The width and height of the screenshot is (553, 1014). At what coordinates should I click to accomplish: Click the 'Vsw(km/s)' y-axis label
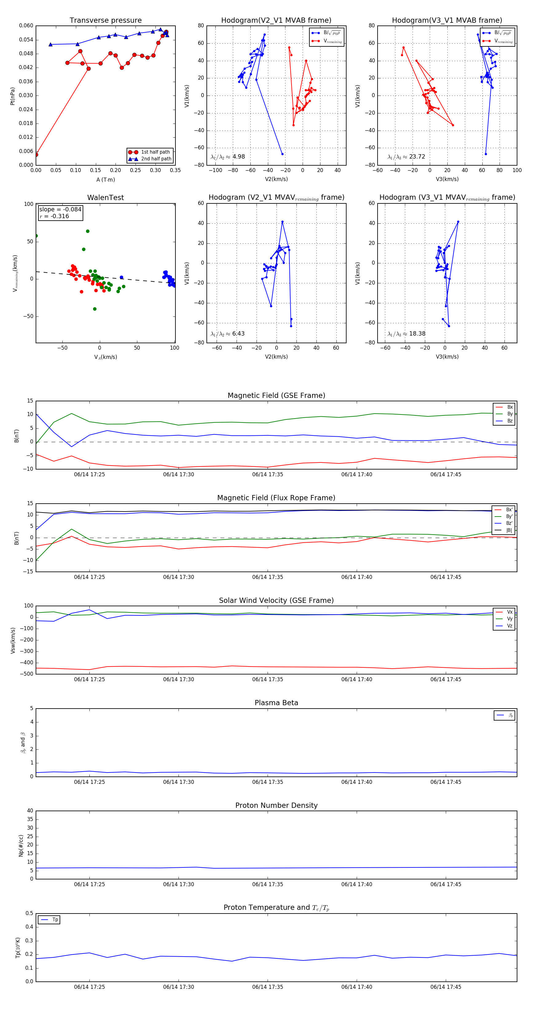pos(13,640)
